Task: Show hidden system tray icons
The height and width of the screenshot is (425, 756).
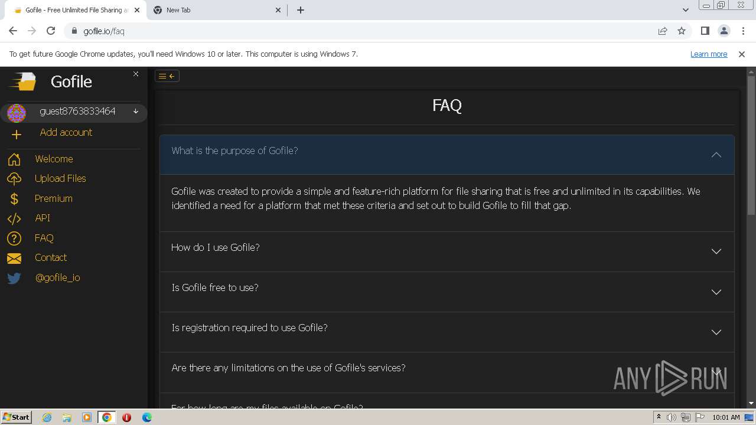Action: coord(659,417)
